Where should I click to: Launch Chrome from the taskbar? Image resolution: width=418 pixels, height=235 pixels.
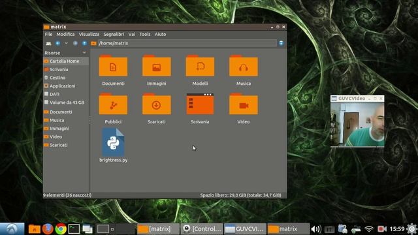61,229
